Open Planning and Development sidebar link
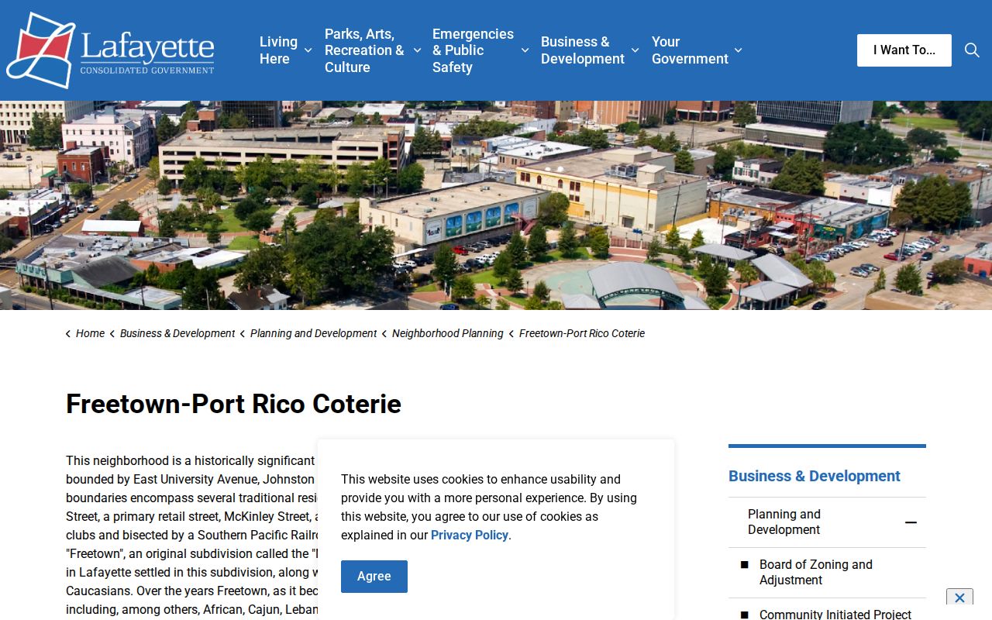 pos(784,522)
